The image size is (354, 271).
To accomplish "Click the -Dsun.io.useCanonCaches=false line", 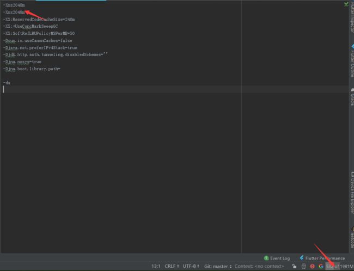I will point(38,41).
